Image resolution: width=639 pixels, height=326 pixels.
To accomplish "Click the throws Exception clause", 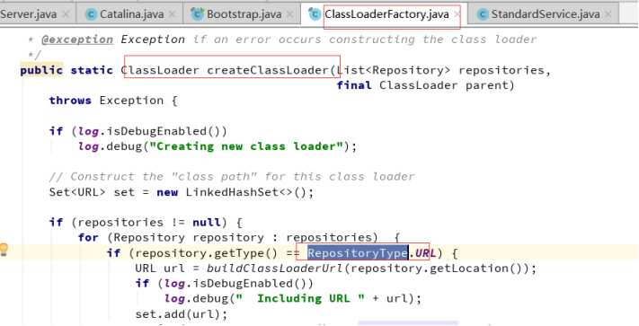I will coord(106,101).
